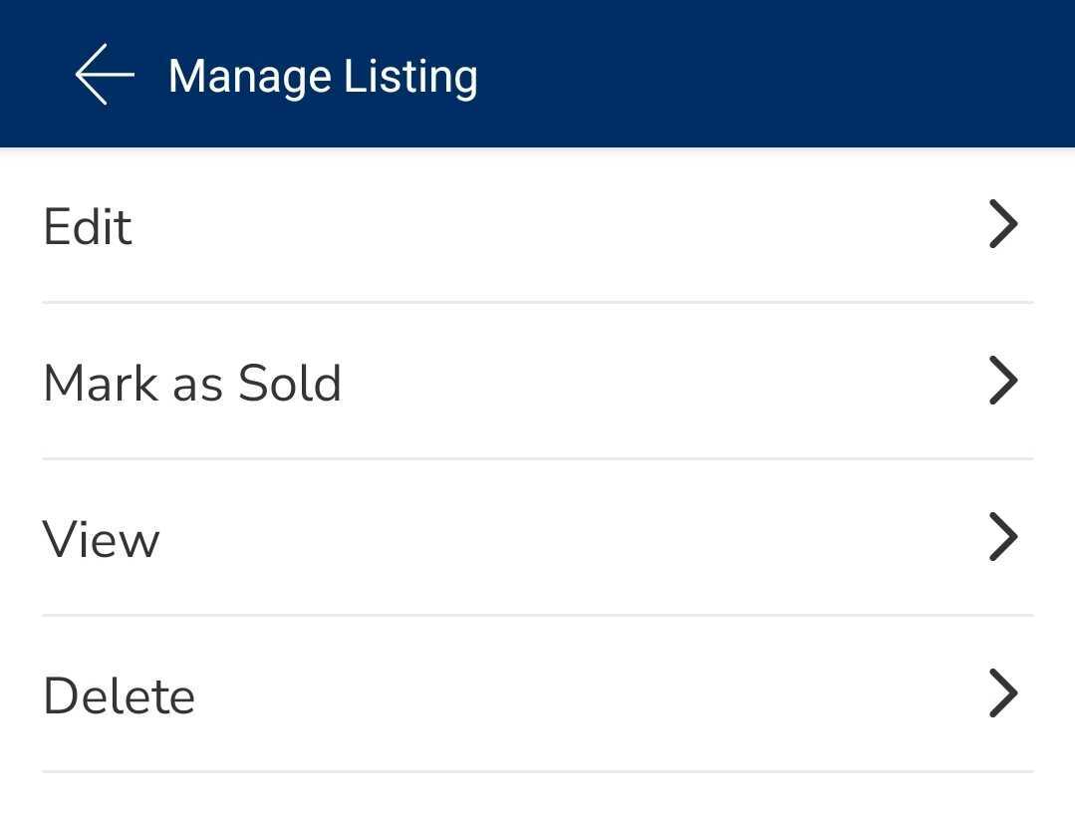Choose Delete from the list
Viewport: 1075px width, 828px height.
point(399,695)
